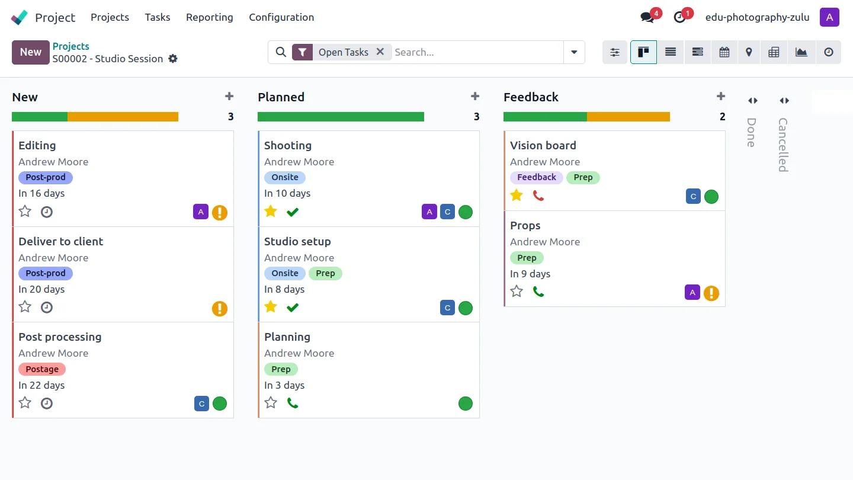Switch to List view

[x=671, y=52]
